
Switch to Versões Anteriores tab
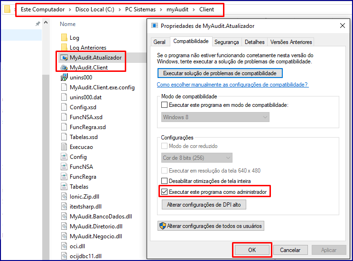click(291, 42)
